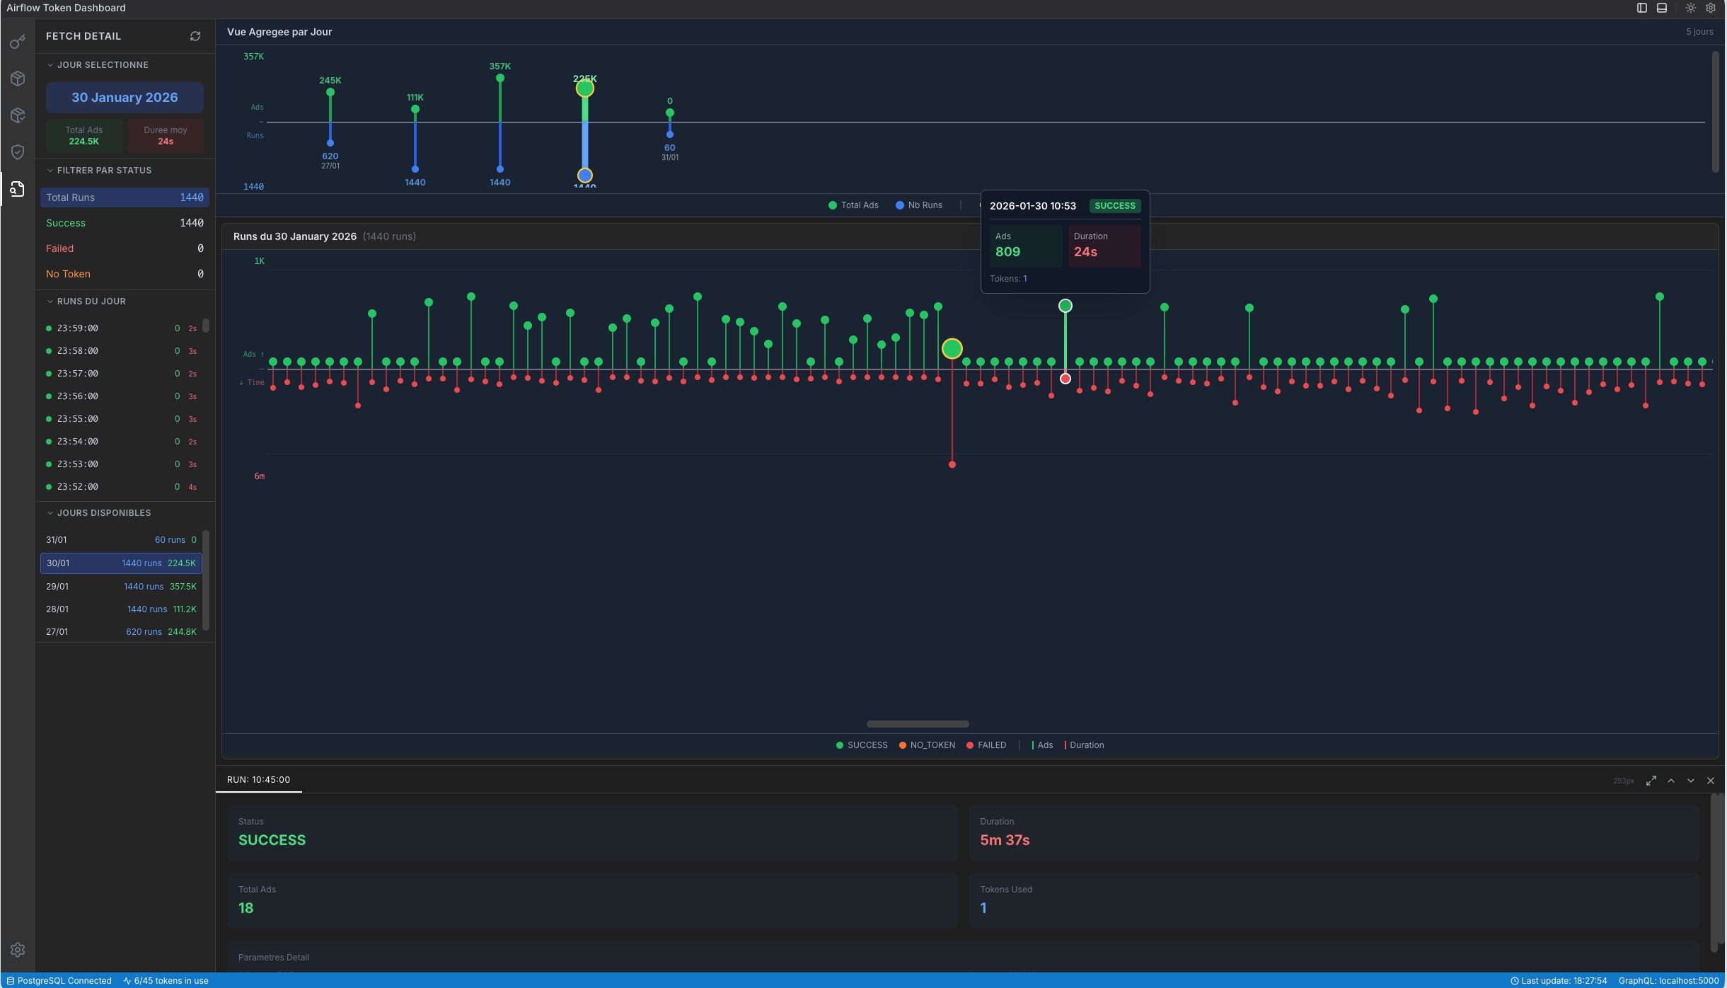Toggle the bottom panel layout

[1662, 8]
